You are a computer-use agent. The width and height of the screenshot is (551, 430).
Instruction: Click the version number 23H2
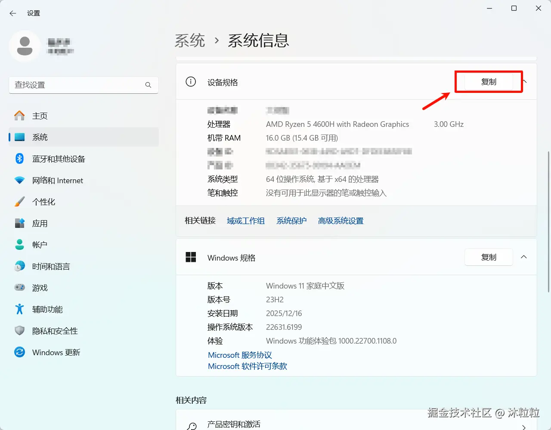pos(275,300)
